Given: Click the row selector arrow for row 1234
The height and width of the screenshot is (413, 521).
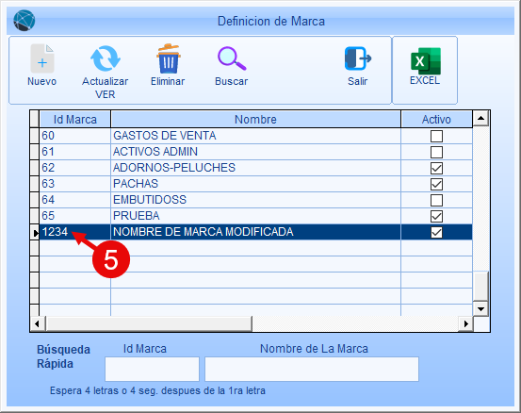Looking at the screenshot, I should (35, 233).
